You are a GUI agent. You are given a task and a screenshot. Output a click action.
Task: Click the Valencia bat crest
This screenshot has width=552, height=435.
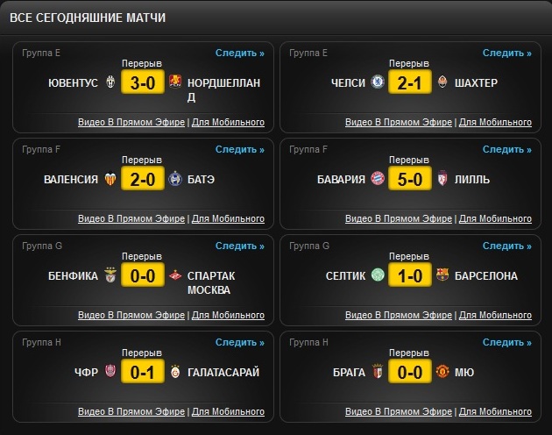pos(110,180)
